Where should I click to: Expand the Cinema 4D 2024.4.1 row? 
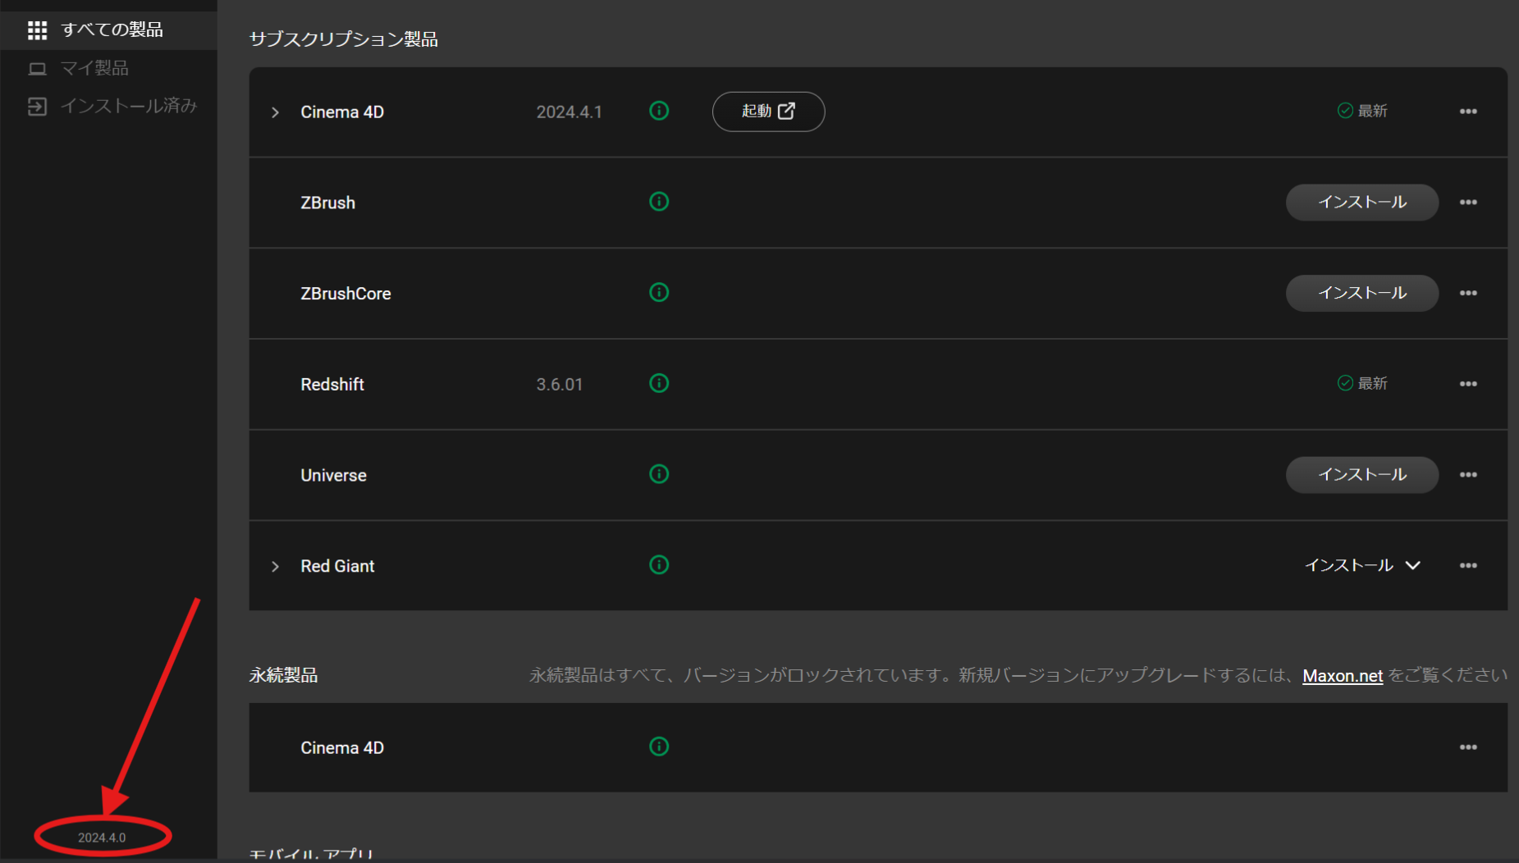pyautogui.click(x=276, y=112)
